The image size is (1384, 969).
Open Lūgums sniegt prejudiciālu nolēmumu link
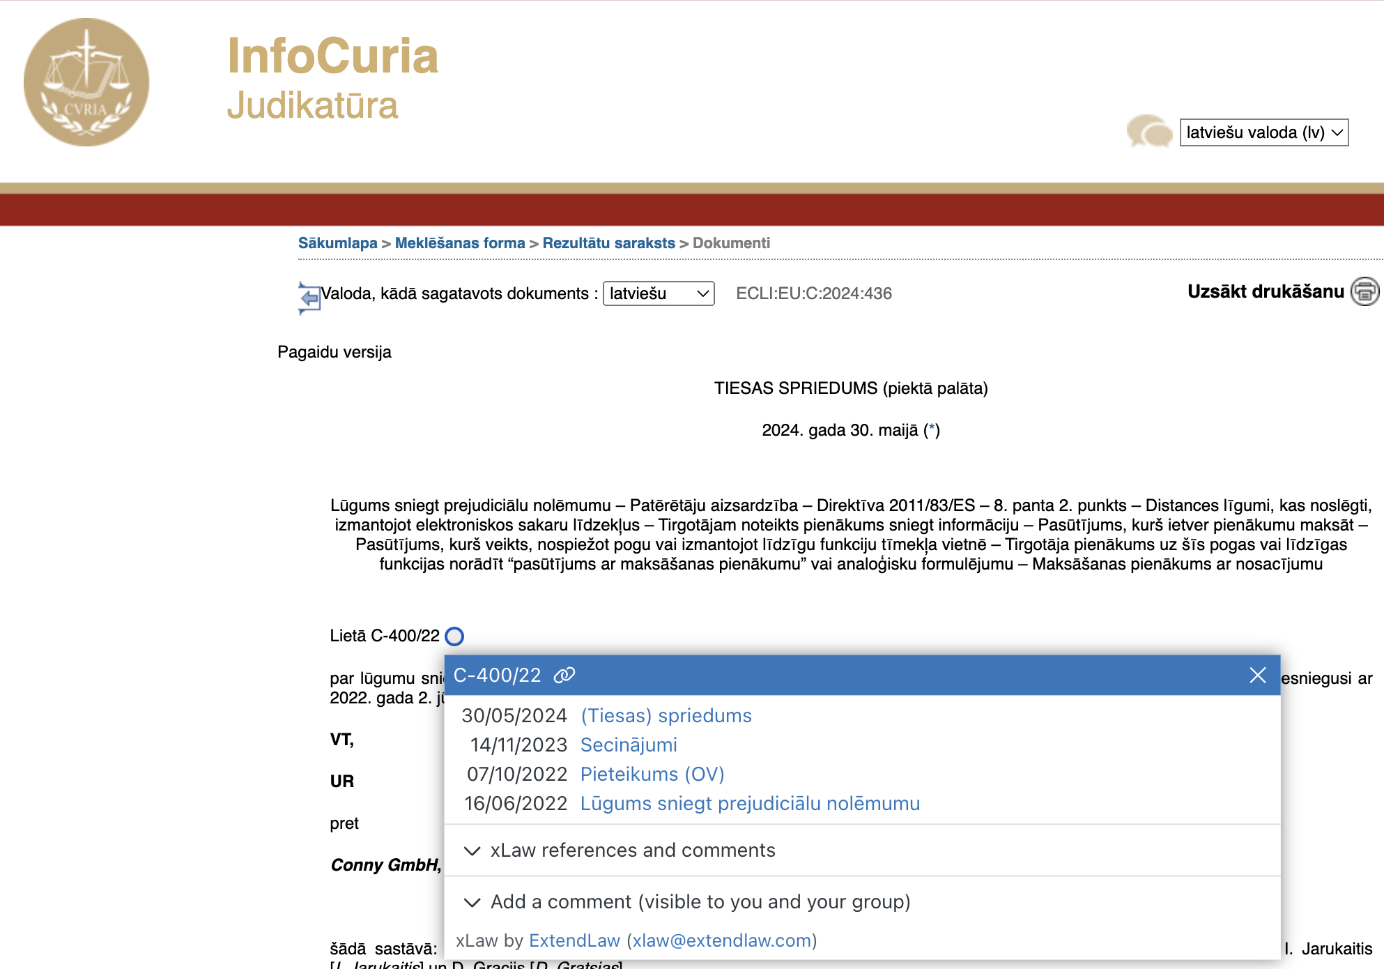pyautogui.click(x=749, y=804)
